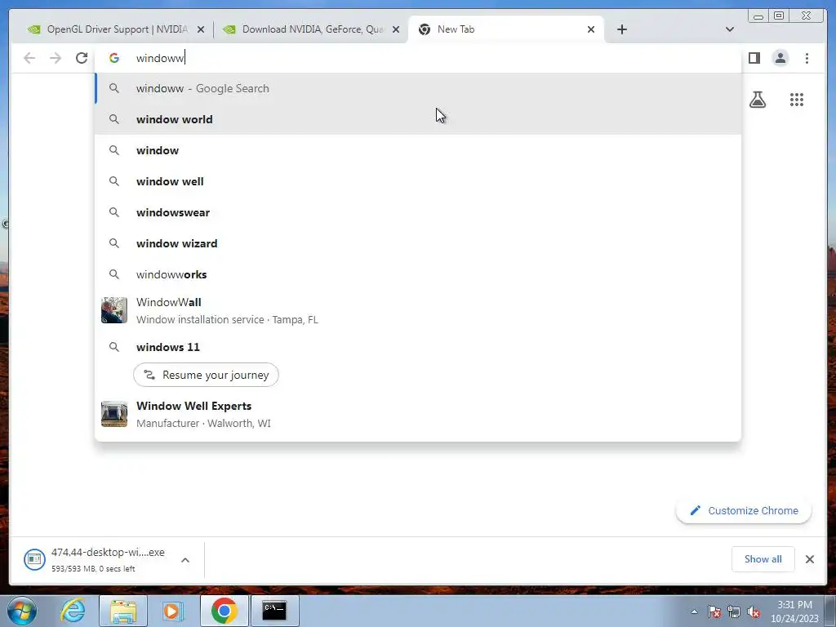The height and width of the screenshot is (627, 836).
Task: Close the Download NVIDIA tab
Action: point(396,30)
